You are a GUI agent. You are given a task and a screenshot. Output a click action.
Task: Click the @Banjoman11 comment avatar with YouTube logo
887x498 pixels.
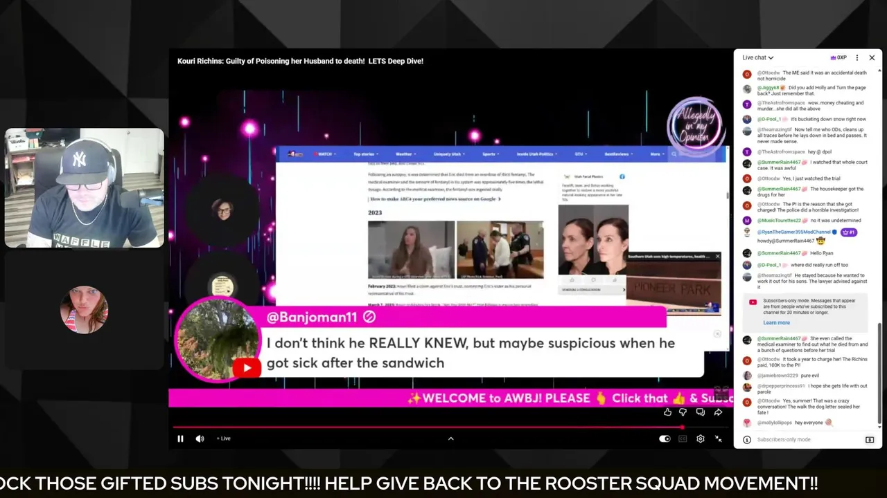pyautogui.click(x=218, y=339)
